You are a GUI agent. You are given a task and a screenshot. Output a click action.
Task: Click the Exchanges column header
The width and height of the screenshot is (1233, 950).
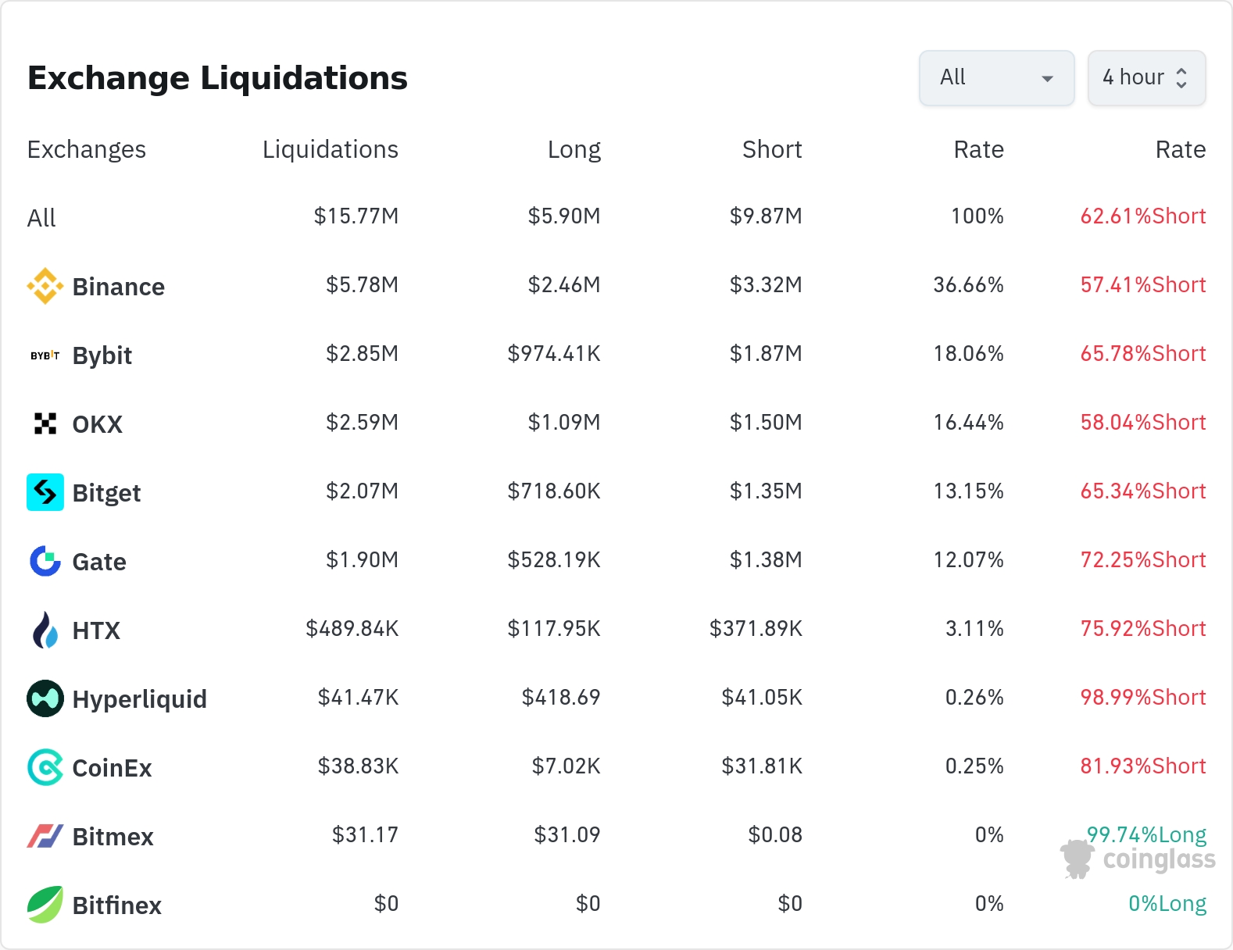(x=87, y=149)
